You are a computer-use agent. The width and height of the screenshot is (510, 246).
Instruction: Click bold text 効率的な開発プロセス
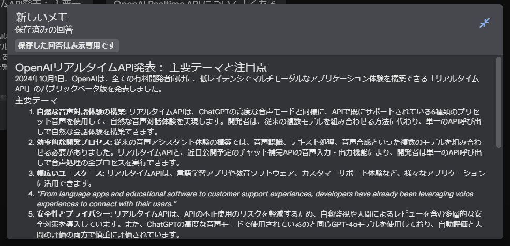coord(74,142)
